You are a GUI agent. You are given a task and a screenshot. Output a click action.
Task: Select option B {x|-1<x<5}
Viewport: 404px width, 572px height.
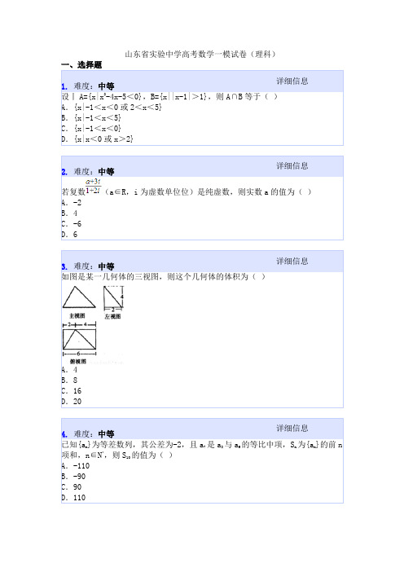pyautogui.click(x=91, y=118)
